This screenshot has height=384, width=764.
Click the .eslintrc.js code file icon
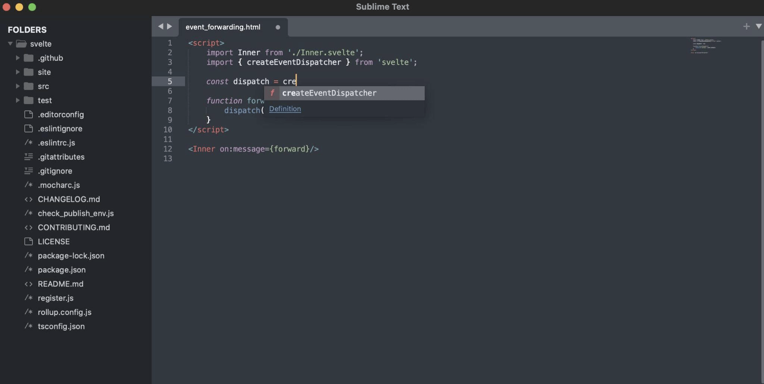[x=28, y=143]
